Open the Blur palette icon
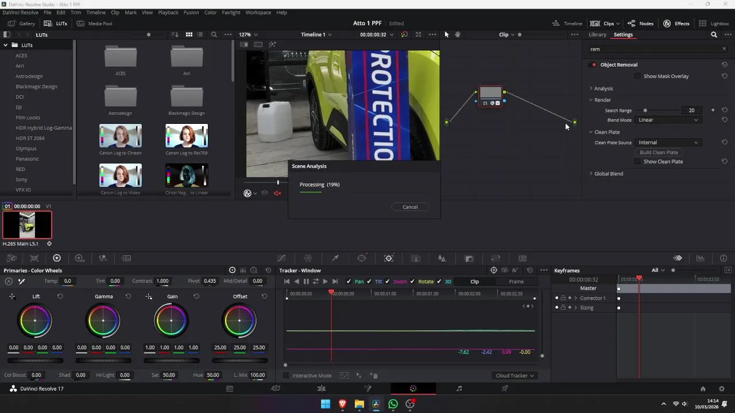 442,259
